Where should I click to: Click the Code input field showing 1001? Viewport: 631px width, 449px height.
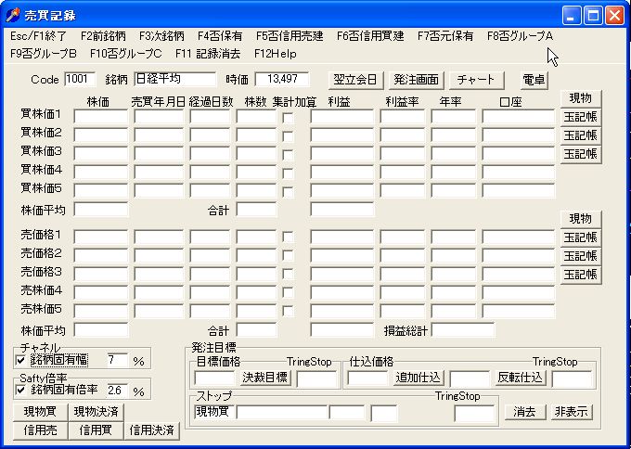[80, 80]
